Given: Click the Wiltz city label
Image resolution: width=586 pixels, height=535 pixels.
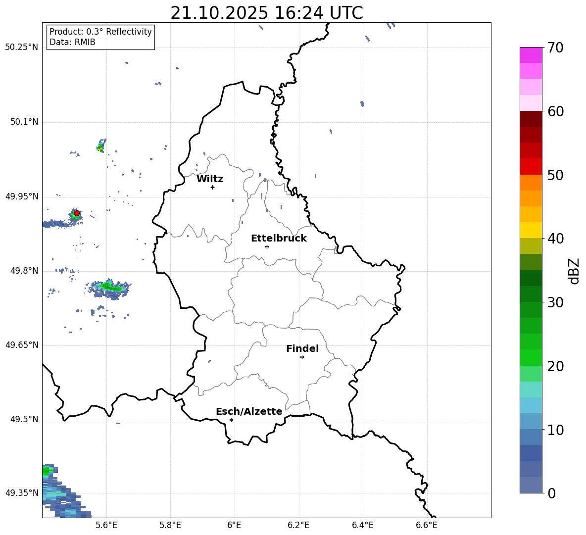Looking at the screenshot, I should point(210,179).
